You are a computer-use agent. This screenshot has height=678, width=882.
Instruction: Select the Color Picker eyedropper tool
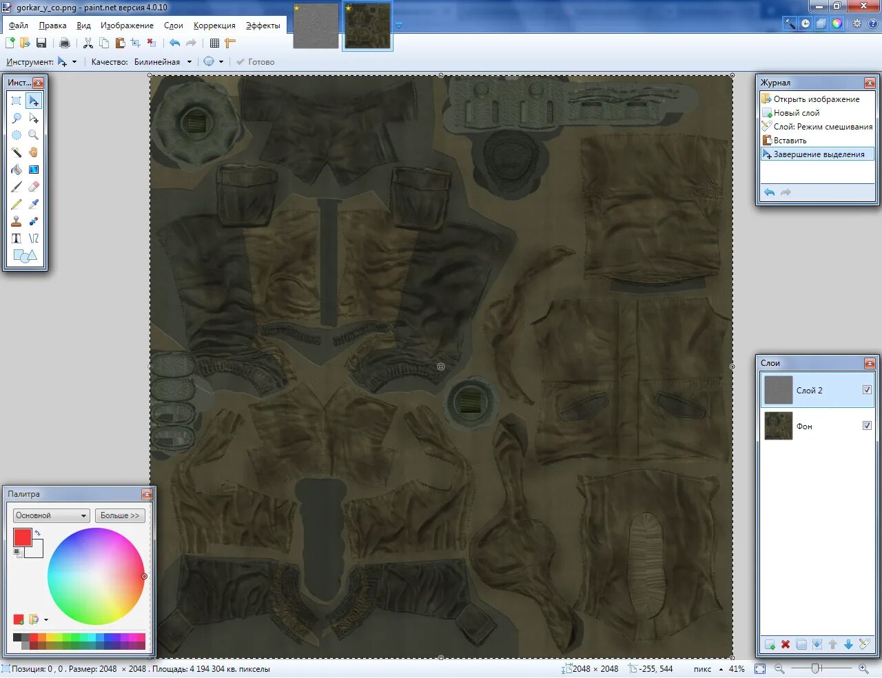34,204
